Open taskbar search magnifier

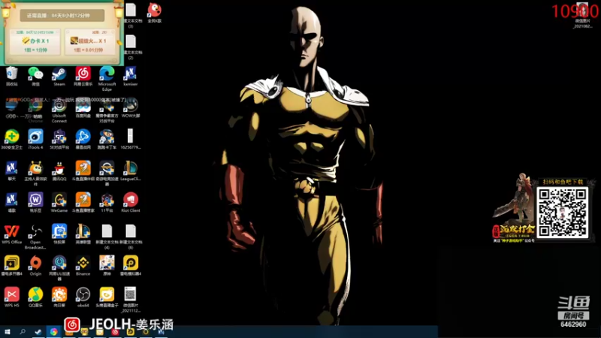(x=23, y=332)
